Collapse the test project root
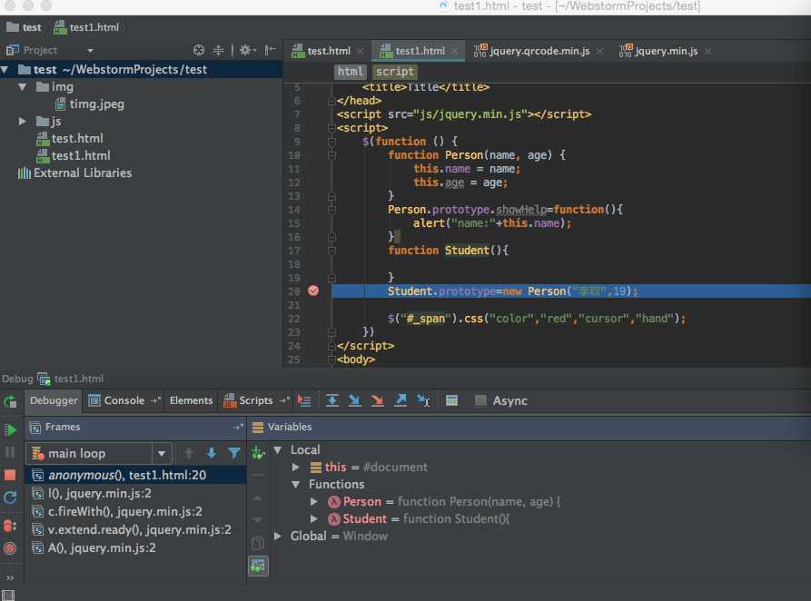 point(5,69)
